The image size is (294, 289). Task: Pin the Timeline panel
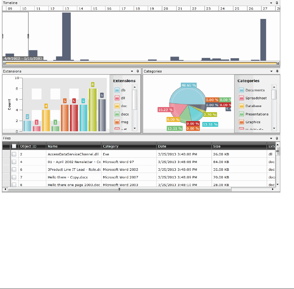277,3
